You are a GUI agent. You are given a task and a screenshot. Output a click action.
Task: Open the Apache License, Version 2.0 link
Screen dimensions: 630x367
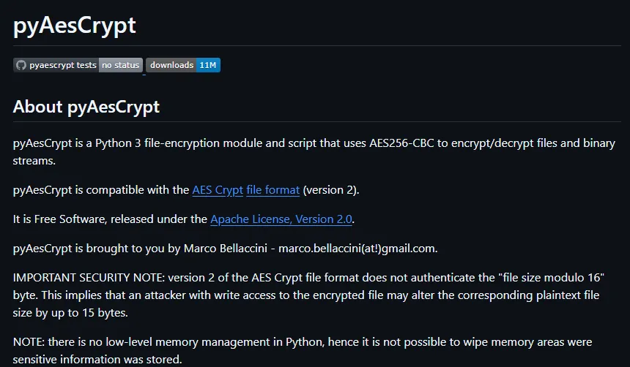click(x=282, y=219)
